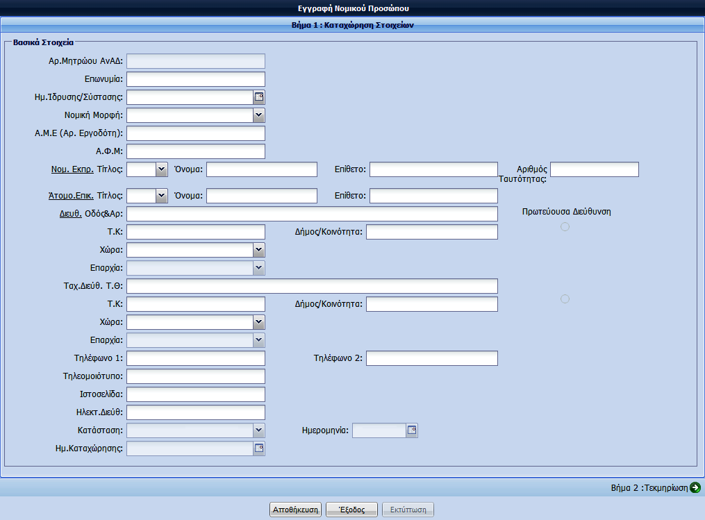The image size is (705, 520).
Task: Focus the Επωνυμία input field
Action: tap(196, 79)
